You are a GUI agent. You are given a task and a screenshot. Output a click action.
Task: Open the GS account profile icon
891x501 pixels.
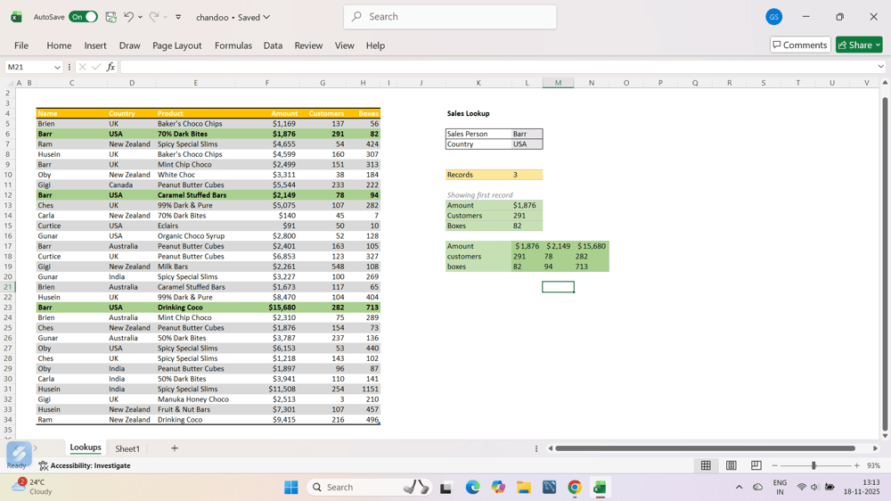773,17
